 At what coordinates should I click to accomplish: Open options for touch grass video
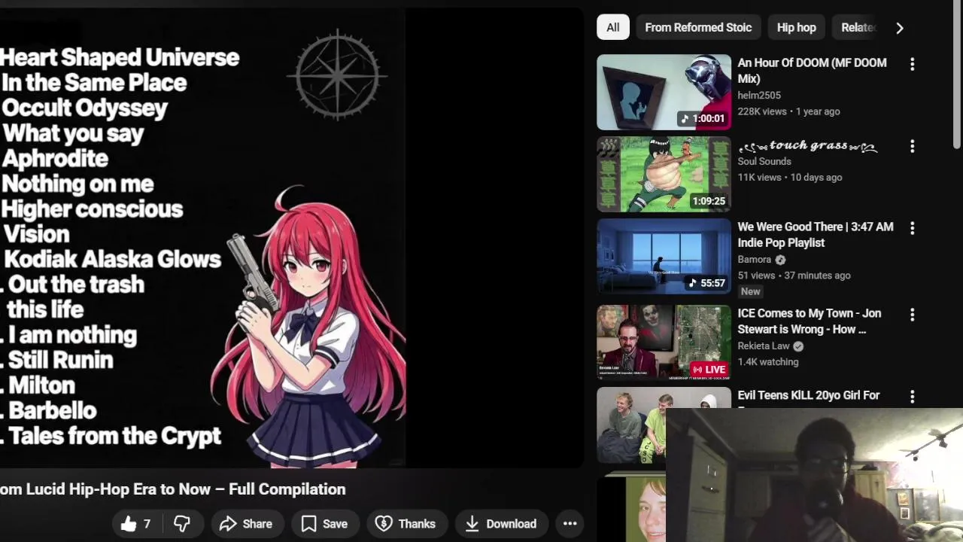point(912,147)
